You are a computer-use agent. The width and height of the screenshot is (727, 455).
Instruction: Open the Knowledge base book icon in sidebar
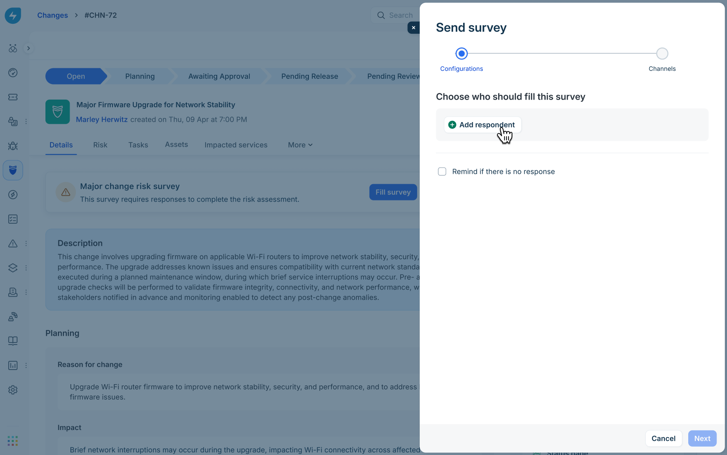click(x=13, y=341)
